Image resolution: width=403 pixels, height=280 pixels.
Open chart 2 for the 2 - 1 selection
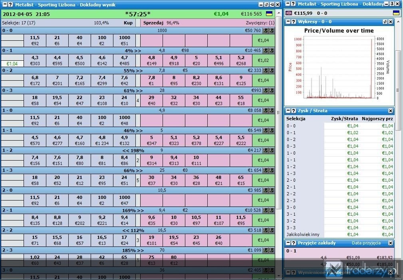(271, 210)
